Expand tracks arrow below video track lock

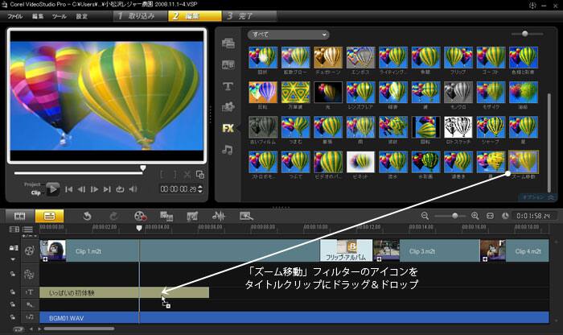point(14,258)
